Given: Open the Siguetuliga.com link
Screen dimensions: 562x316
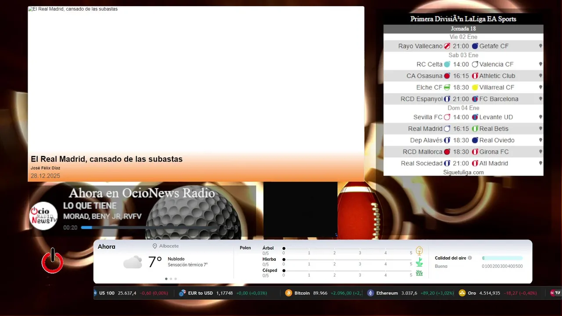Looking at the screenshot, I should (463, 172).
